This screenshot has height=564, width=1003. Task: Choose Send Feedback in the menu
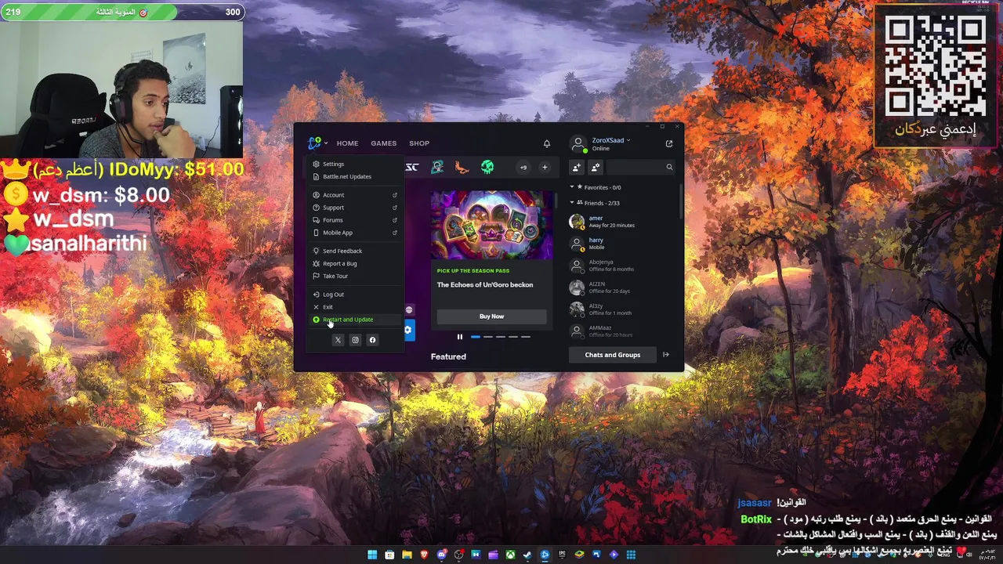click(x=354, y=251)
